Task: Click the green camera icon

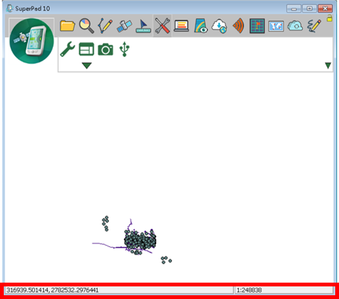Action: (105, 50)
